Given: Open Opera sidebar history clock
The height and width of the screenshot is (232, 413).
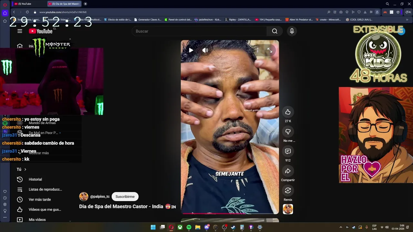Looking at the screenshot, I should 5,198.
